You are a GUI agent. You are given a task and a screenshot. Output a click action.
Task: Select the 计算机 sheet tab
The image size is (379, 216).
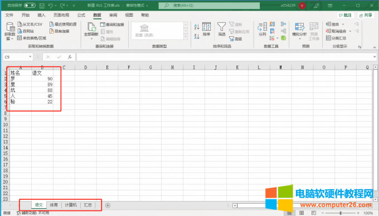click(71, 205)
